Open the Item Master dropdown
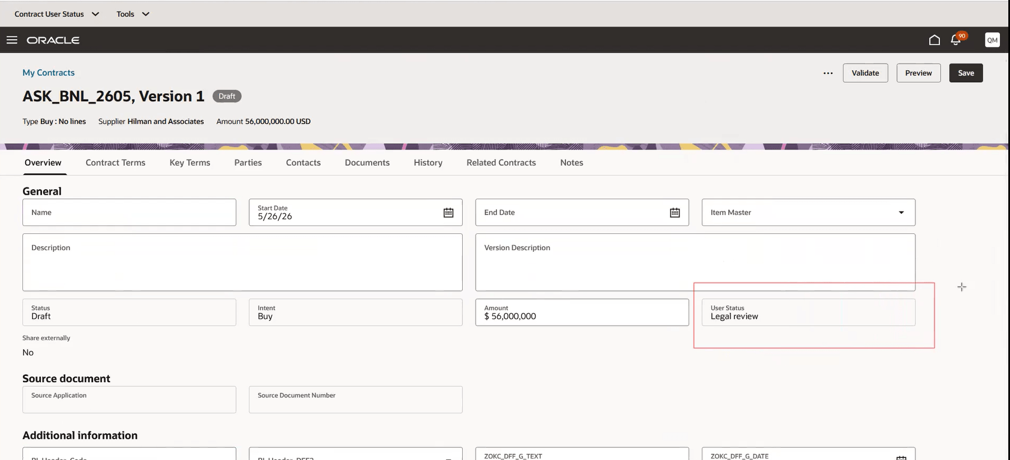Viewport: 1010px width, 460px height. 808,213
